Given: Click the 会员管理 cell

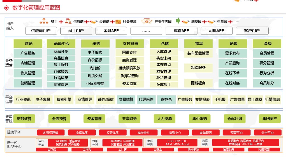Looking at the screenshot, I should pyautogui.click(x=267, y=53).
